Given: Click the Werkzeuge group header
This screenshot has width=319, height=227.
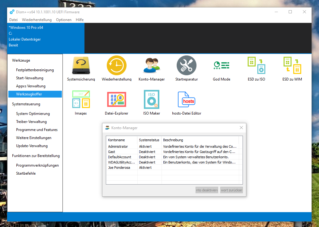Looking at the screenshot, I should (21, 60).
